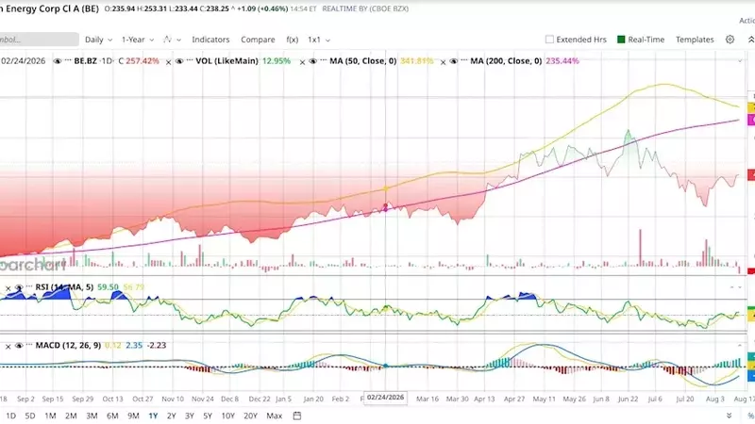
Task: Click the MA 200 crosshair point marker
Action: (x=385, y=207)
